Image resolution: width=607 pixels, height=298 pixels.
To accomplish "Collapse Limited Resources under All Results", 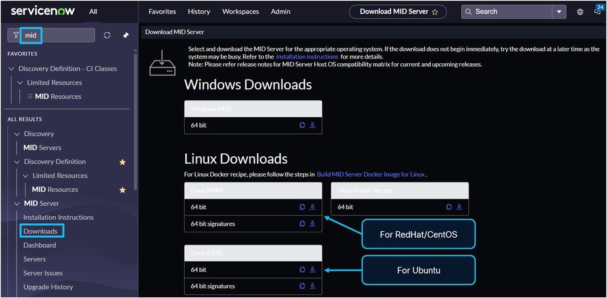I will (25, 176).
